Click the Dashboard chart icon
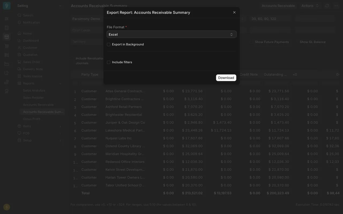 tap(19, 40)
